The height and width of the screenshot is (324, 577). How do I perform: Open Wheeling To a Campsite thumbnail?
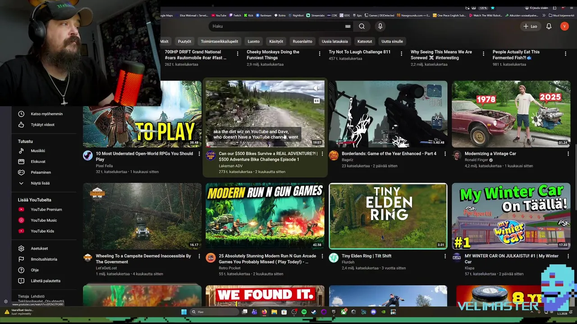[x=142, y=216]
